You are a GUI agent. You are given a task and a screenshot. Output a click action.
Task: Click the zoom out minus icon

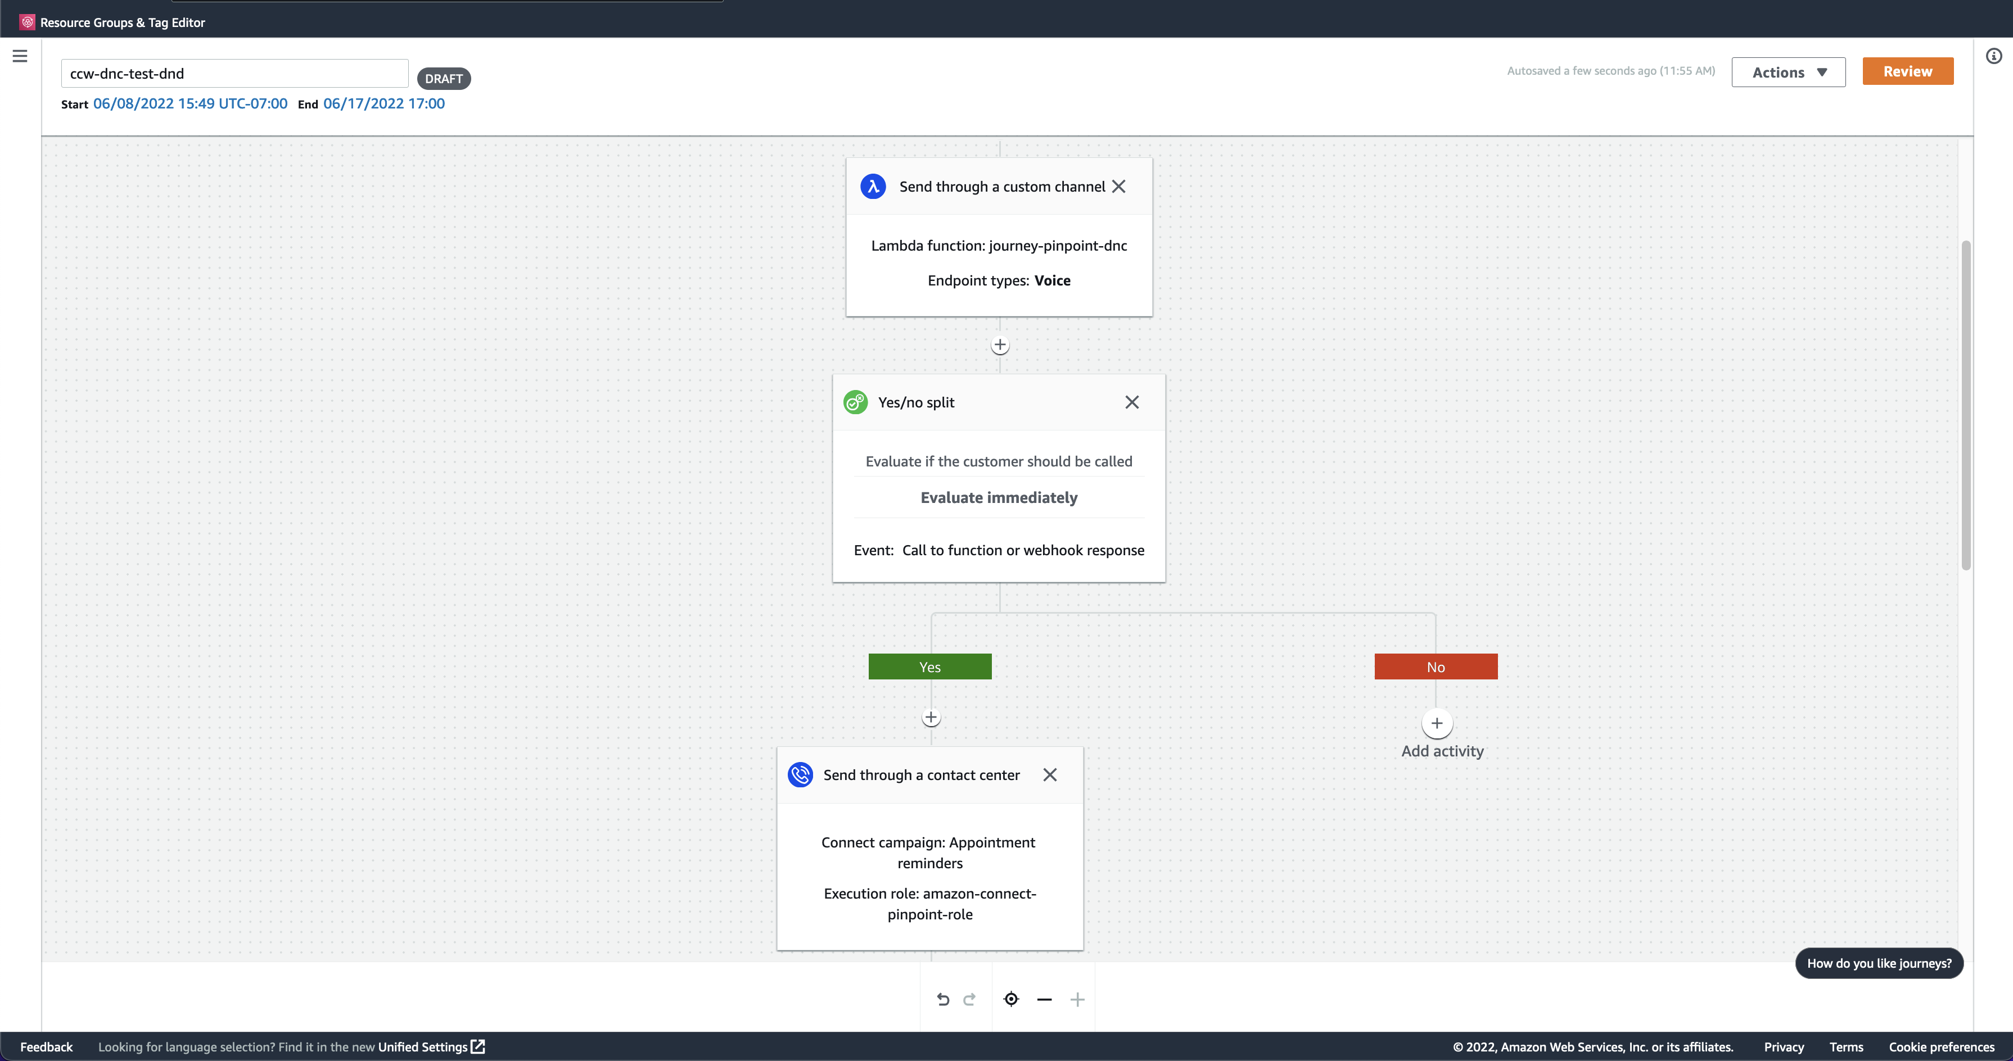[x=1044, y=1000]
